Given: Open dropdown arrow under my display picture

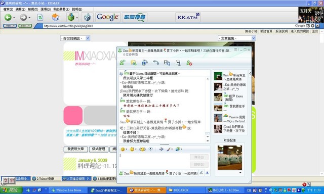Looking at the screenshot, I should click(240, 173).
